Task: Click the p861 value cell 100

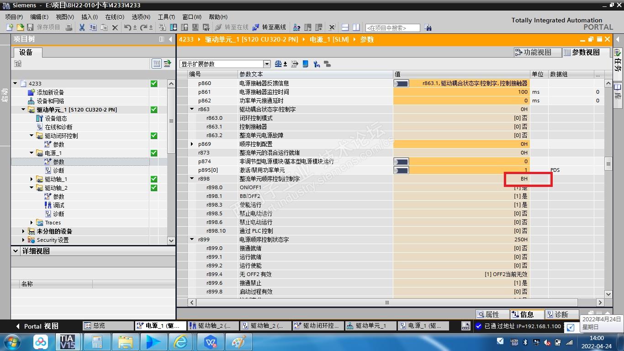Action: (461, 92)
